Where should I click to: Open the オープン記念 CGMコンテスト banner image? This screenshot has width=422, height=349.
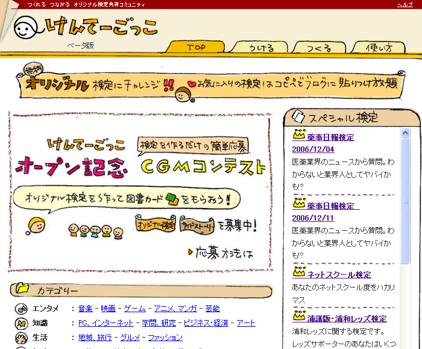140,192
